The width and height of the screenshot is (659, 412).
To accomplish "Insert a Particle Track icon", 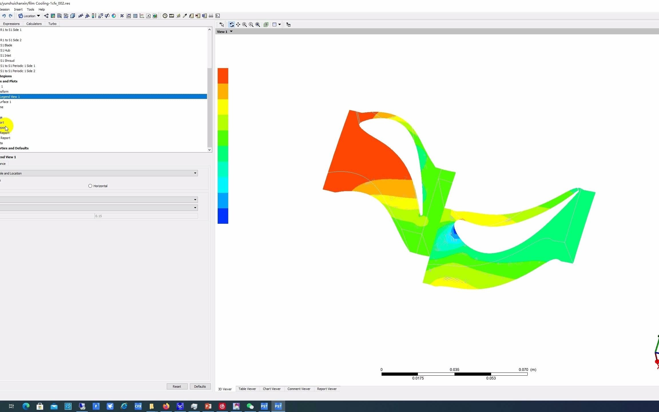I will 66,16.
